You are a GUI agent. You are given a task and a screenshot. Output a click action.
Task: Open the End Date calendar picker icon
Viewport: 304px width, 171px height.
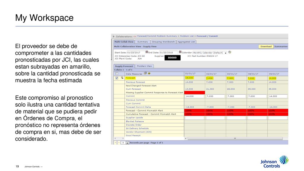(180, 52)
